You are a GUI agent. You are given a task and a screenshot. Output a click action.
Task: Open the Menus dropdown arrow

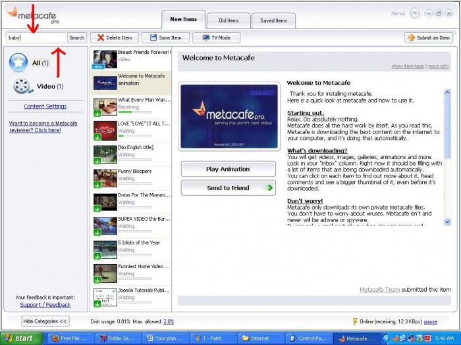click(415, 14)
